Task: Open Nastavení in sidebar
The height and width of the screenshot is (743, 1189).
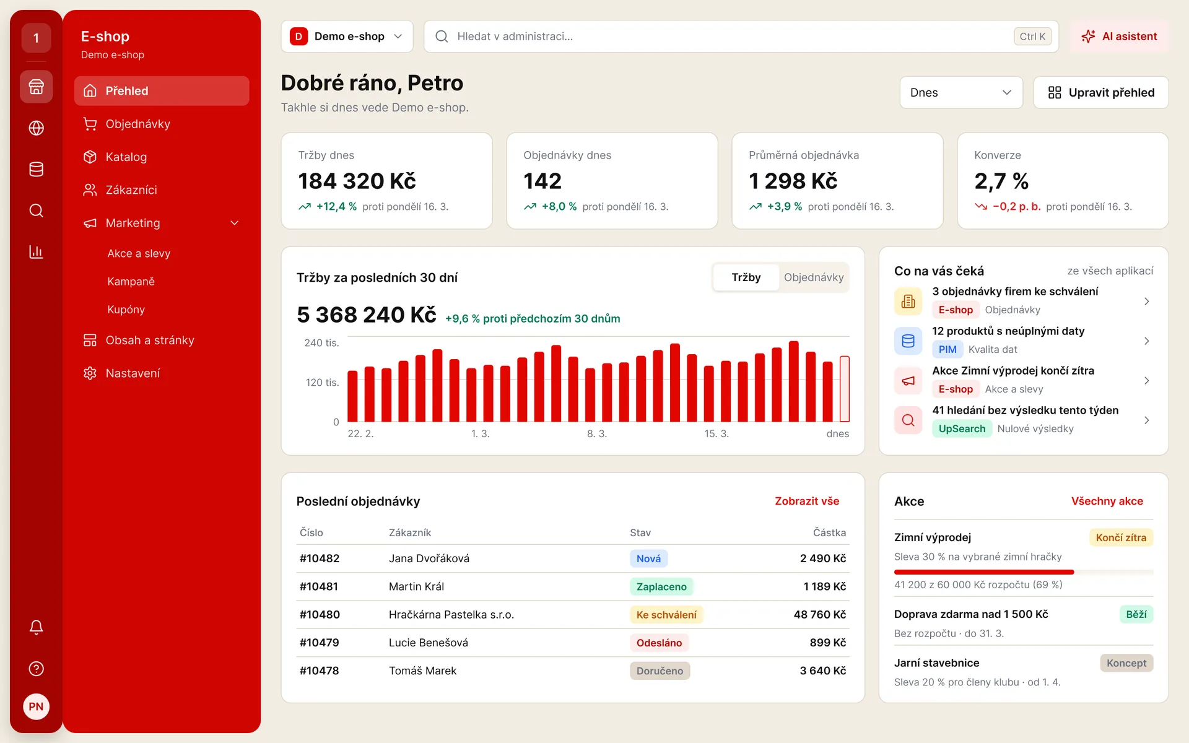Action: [162, 373]
